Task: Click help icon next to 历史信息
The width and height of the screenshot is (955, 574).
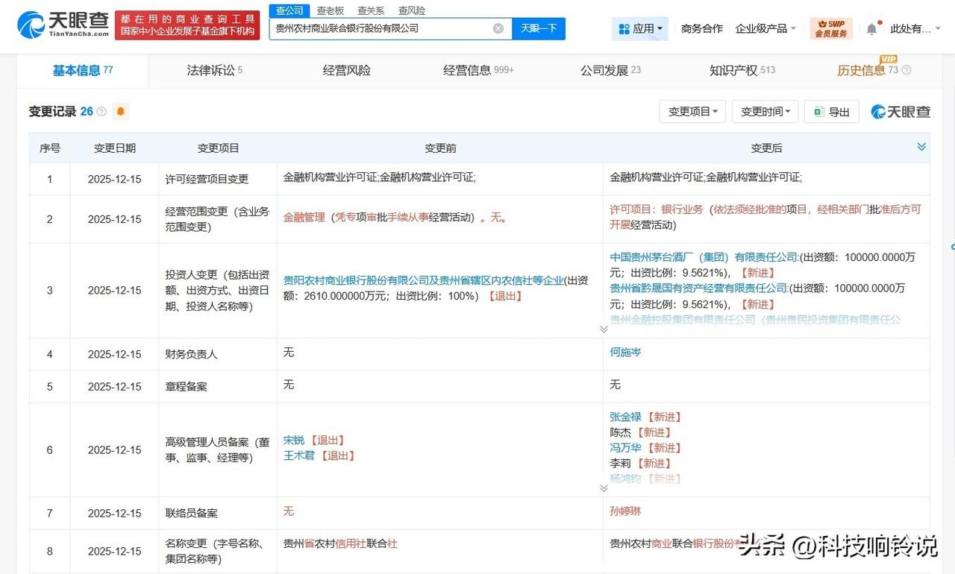Action: click(x=907, y=70)
